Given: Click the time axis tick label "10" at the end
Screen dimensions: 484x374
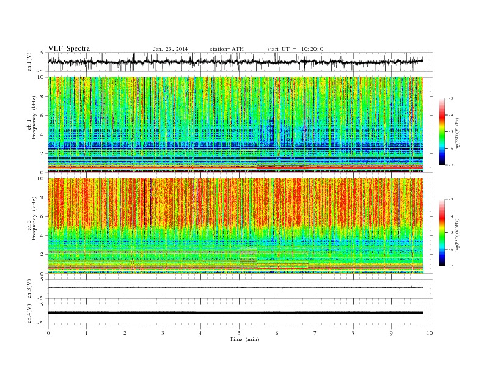Looking at the screenshot, I should click(x=430, y=333).
